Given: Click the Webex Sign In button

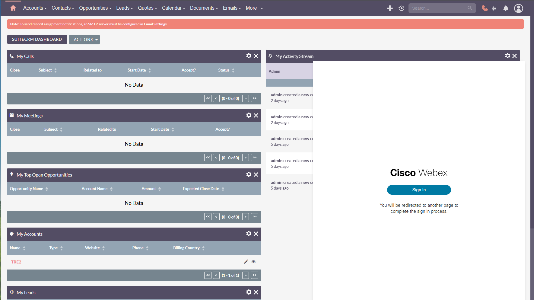Looking at the screenshot, I should [419, 190].
